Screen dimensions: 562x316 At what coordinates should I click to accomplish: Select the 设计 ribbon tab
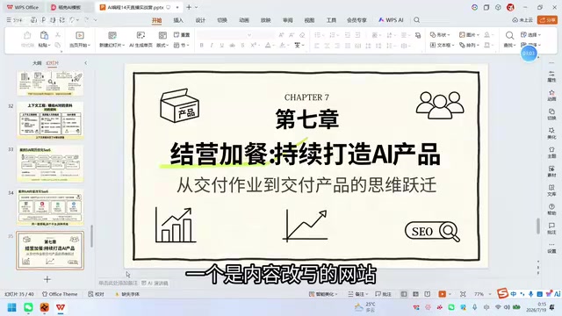[x=200, y=20]
